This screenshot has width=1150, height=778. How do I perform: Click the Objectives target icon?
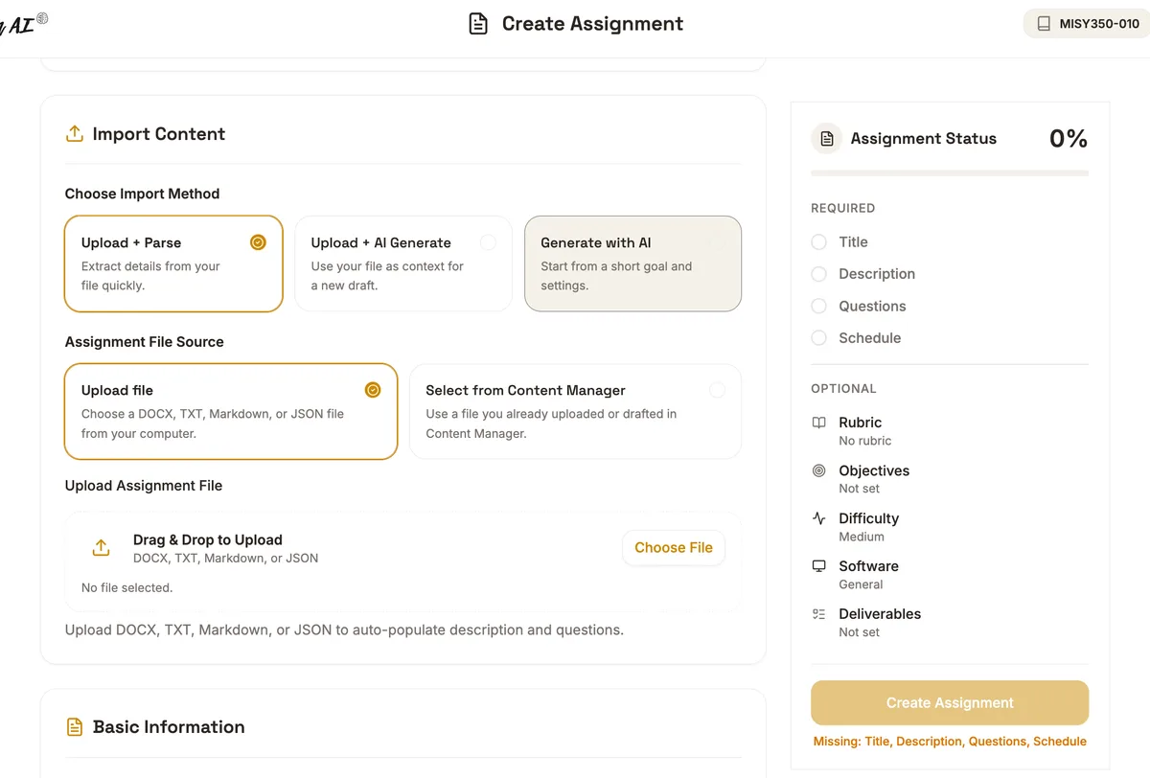(x=819, y=470)
